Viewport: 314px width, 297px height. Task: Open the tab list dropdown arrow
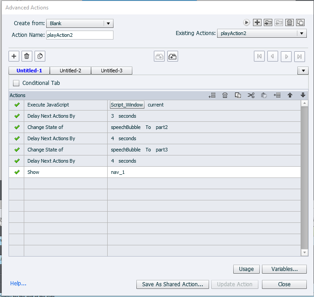point(303,71)
